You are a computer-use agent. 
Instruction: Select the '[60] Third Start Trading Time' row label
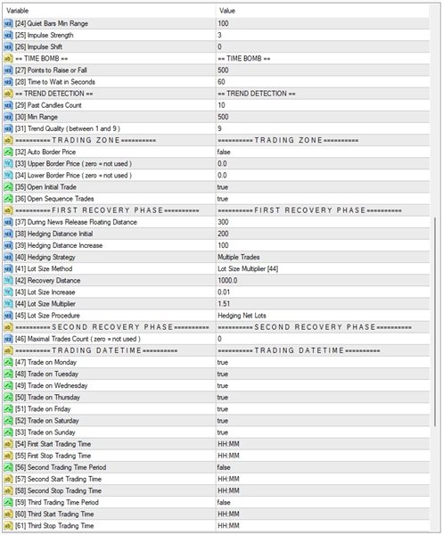click(54, 514)
